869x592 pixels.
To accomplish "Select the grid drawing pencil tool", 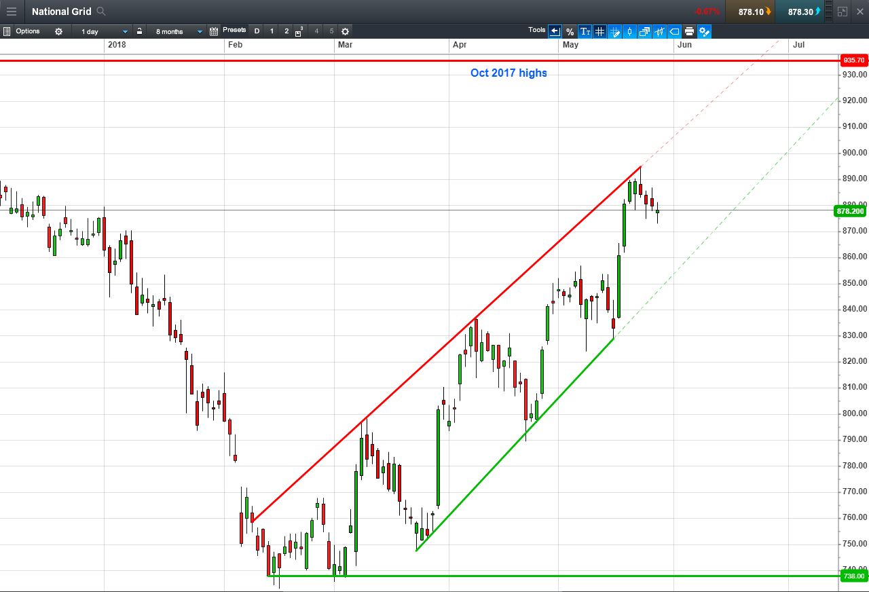I will click(x=614, y=31).
